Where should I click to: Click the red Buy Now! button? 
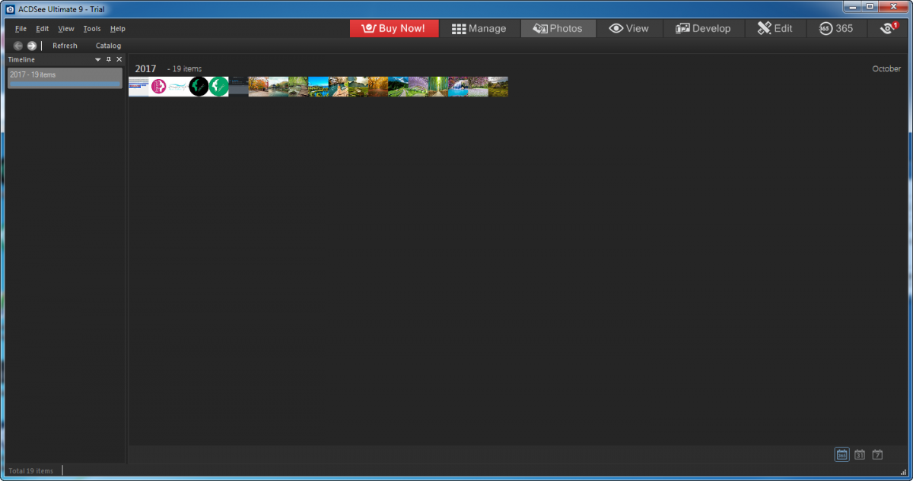394,28
